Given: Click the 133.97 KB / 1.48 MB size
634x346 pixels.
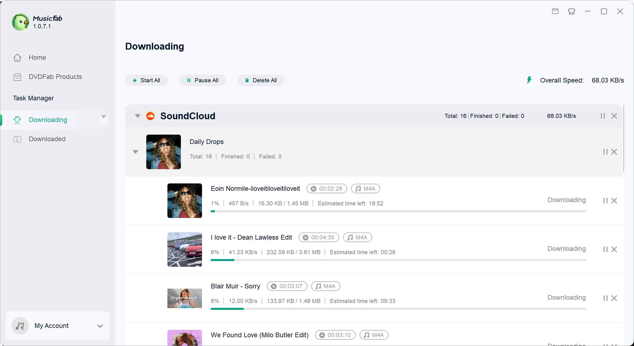Looking at the screenshot, I should click(294, 301).
